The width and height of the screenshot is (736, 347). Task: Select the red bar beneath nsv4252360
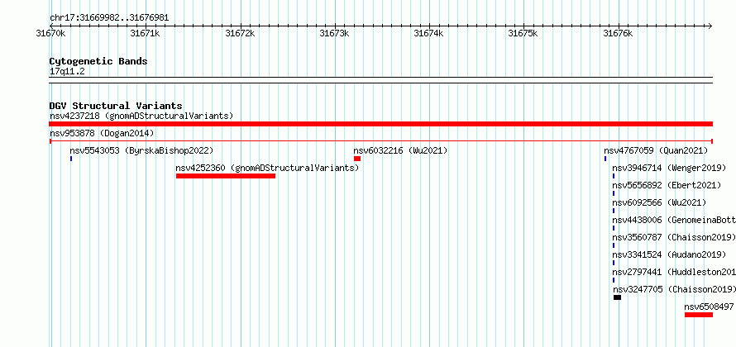pos(226,176)
